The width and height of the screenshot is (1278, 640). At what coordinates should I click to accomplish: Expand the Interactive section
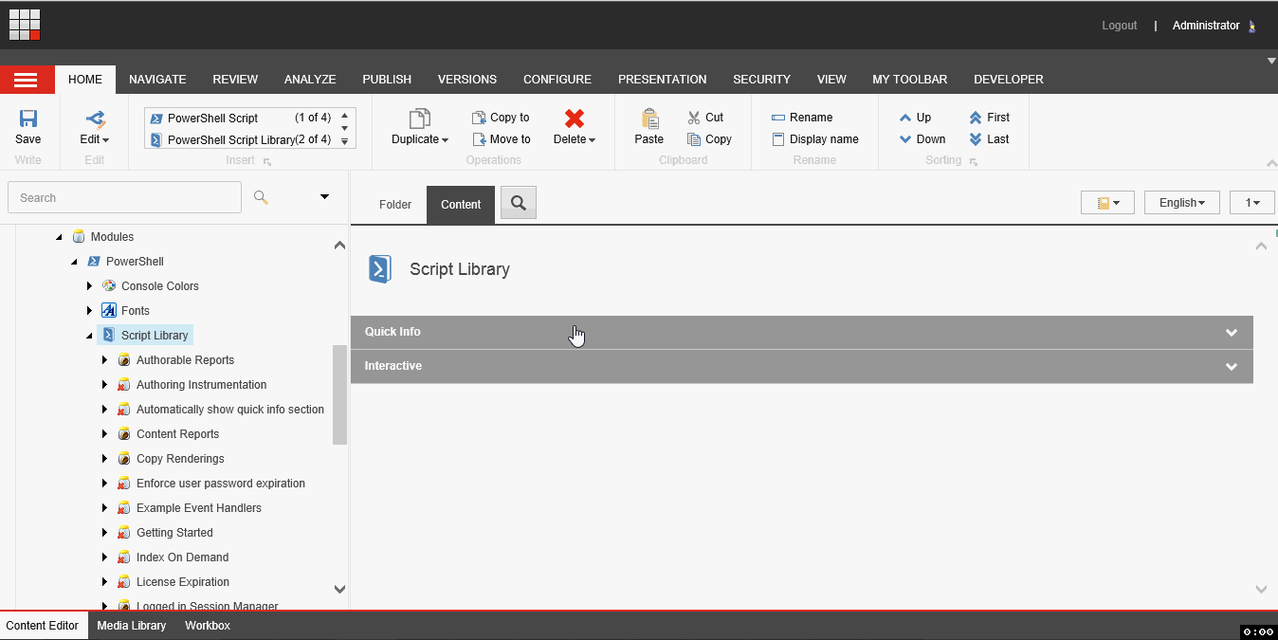tap(802, 366)
